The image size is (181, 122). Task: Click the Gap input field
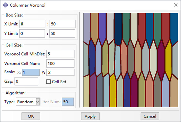click(x=26, y=82)
